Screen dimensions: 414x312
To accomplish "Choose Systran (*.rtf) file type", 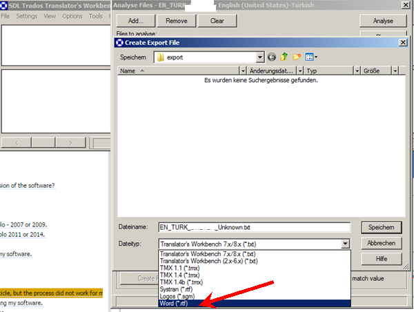I will tap(255, 289).
